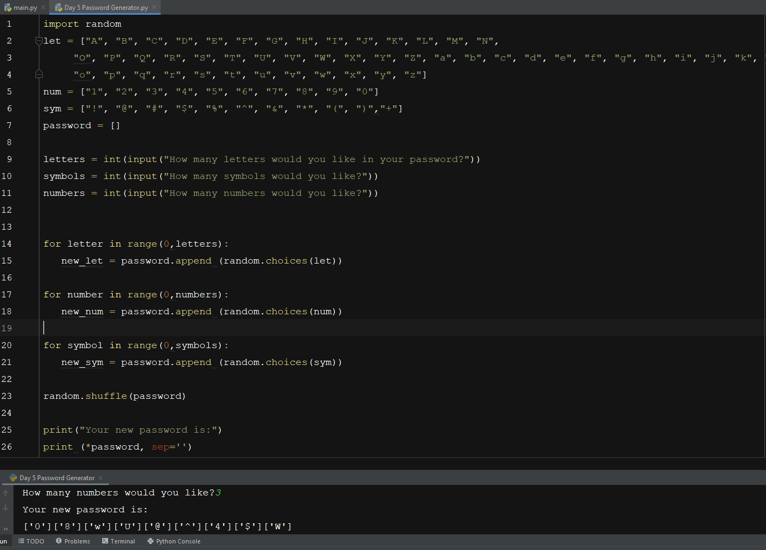Click the double-chevron icon in the console gutter
This screenshot has width=766, height=550.
[6, 528]
